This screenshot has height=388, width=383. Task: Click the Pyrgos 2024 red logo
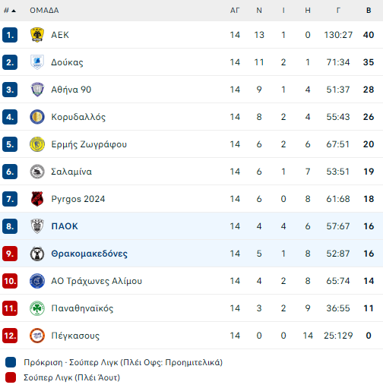[37, 199]
